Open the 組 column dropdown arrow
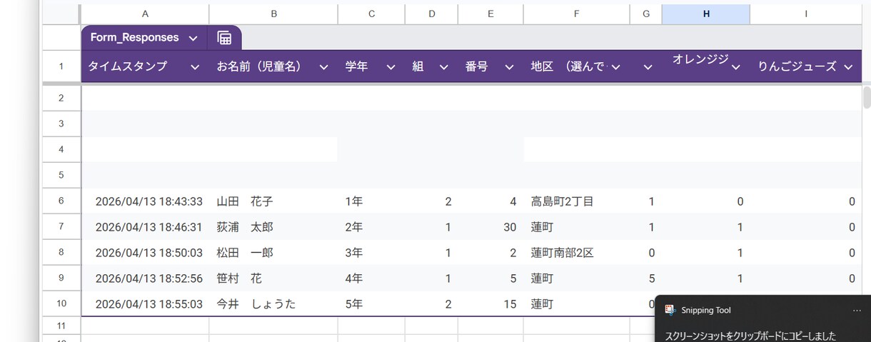Image resolution: width=871 pixels, height=342 pixels. coord(443,67)
